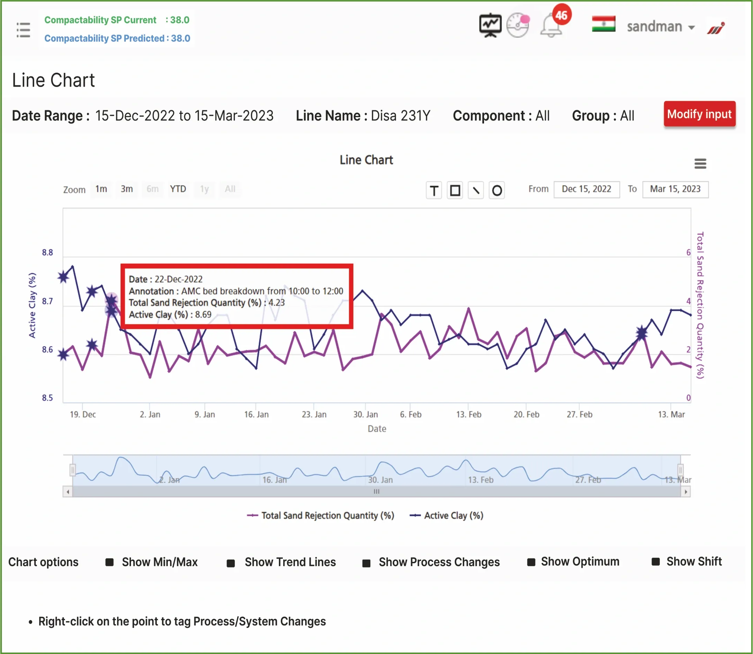
Task: Set zoom range to 1m
Action: [101, 189]
